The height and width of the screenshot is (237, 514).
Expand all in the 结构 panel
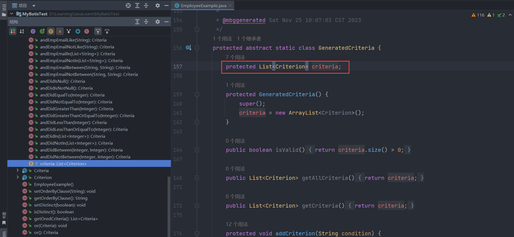coord(137,22)
